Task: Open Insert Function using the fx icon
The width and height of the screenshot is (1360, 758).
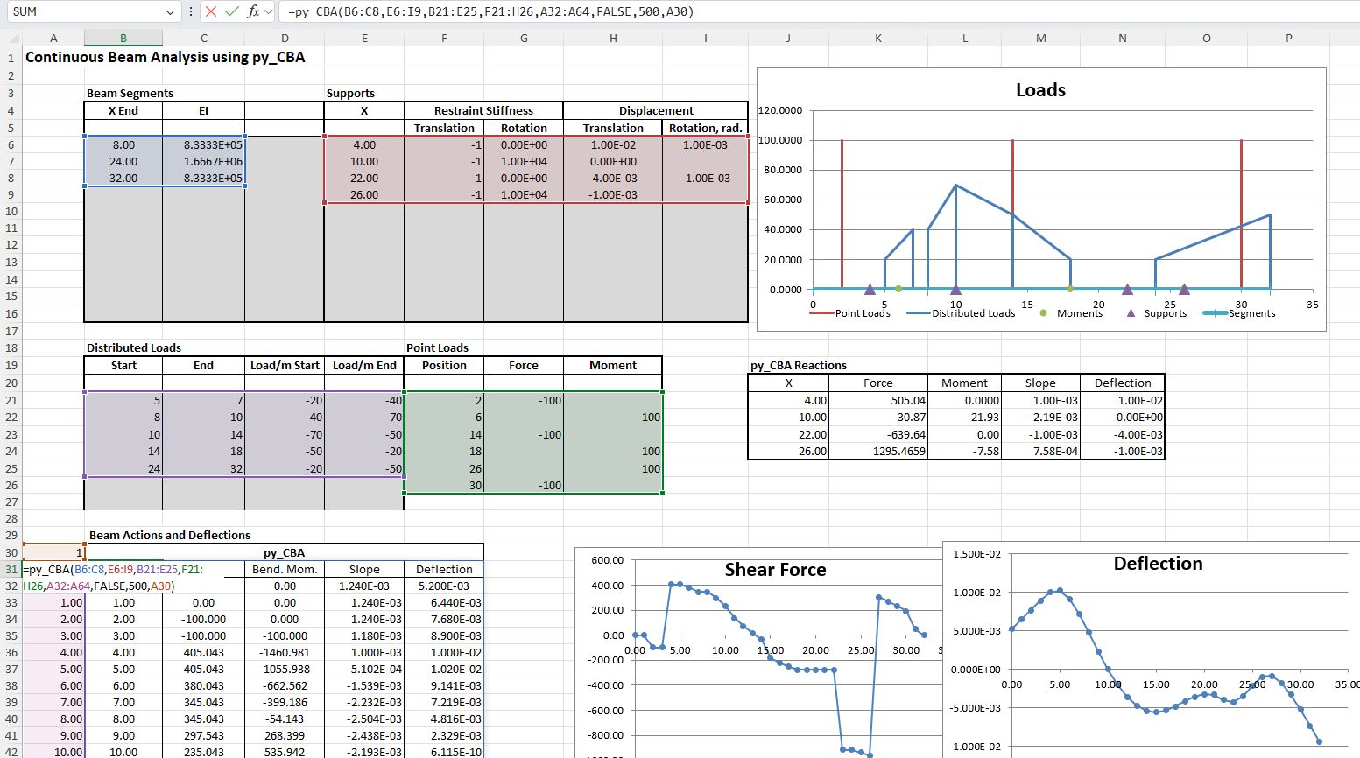Action: point(253,11)
